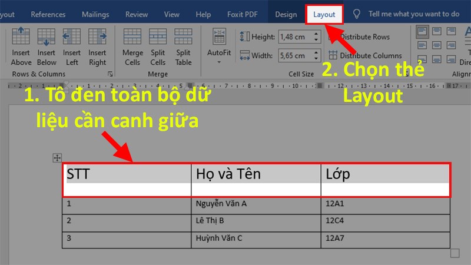Select Align Bottom Left alignment icon
471x265 pixels.
click(x=422, y=59)
